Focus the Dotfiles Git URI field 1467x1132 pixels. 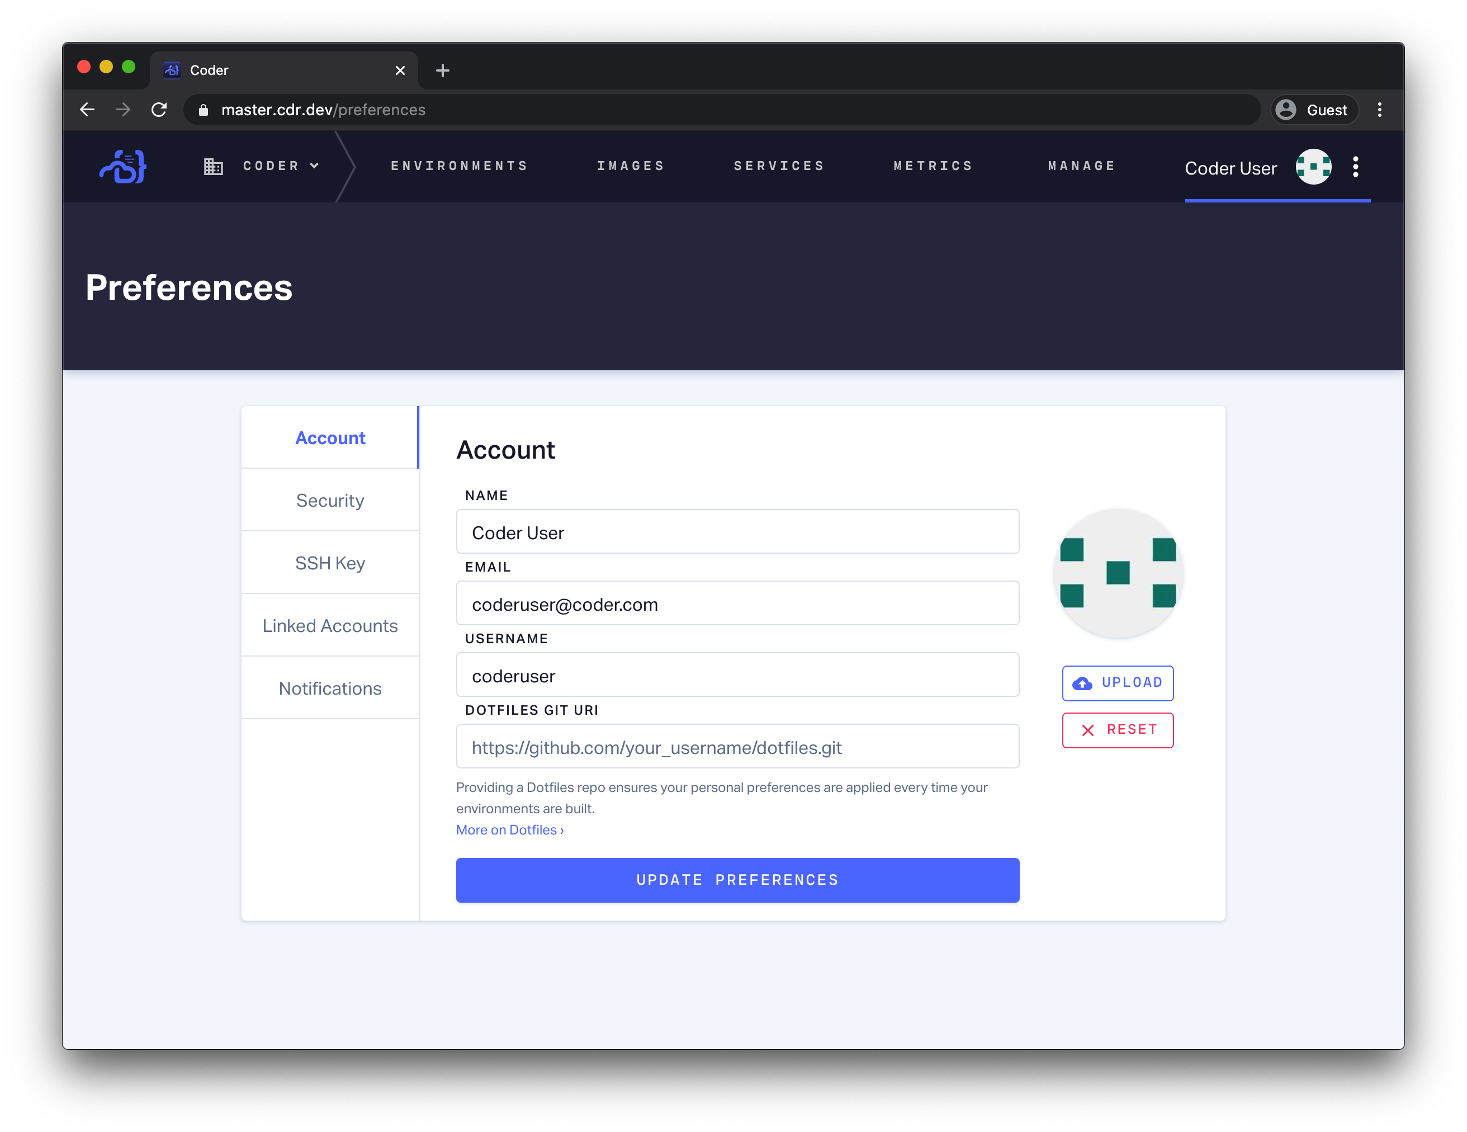[737, 747]
